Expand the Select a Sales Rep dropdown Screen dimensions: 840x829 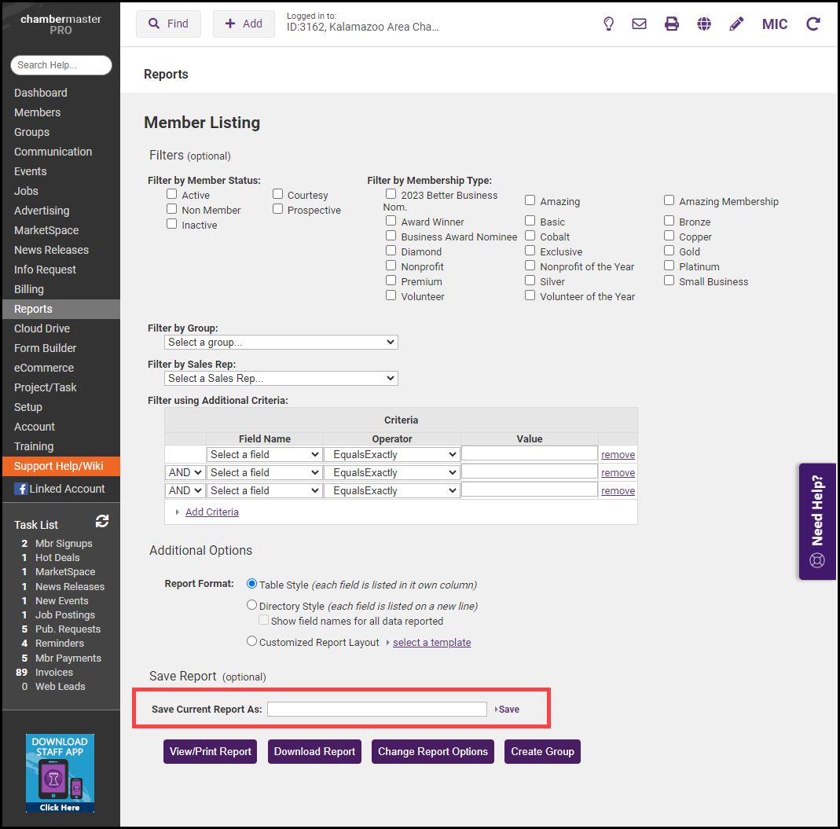pyautogui.click(x=281, y=378)
